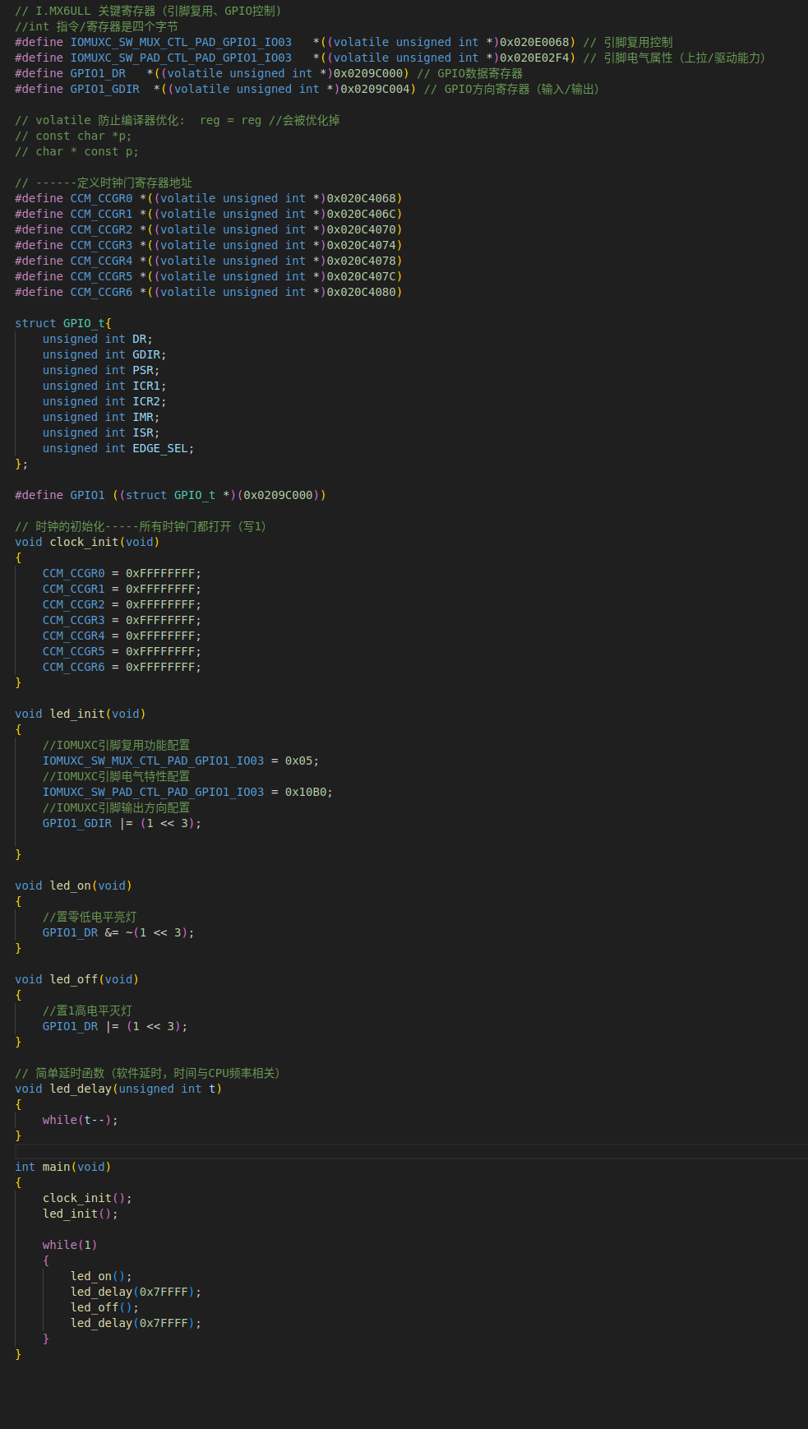Image resolution: width=808 pixels, height=1429 pixels.
Task: Click the 'led_init();' call in main
Action: point(81,1214)
